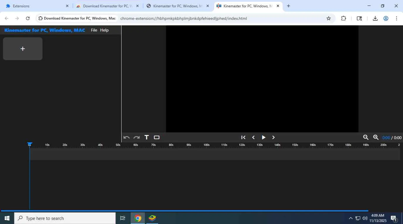Open the Chrome profile menu

coord(386,18)
